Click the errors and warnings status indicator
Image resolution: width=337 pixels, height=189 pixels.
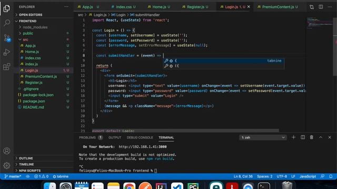[41, 176]
